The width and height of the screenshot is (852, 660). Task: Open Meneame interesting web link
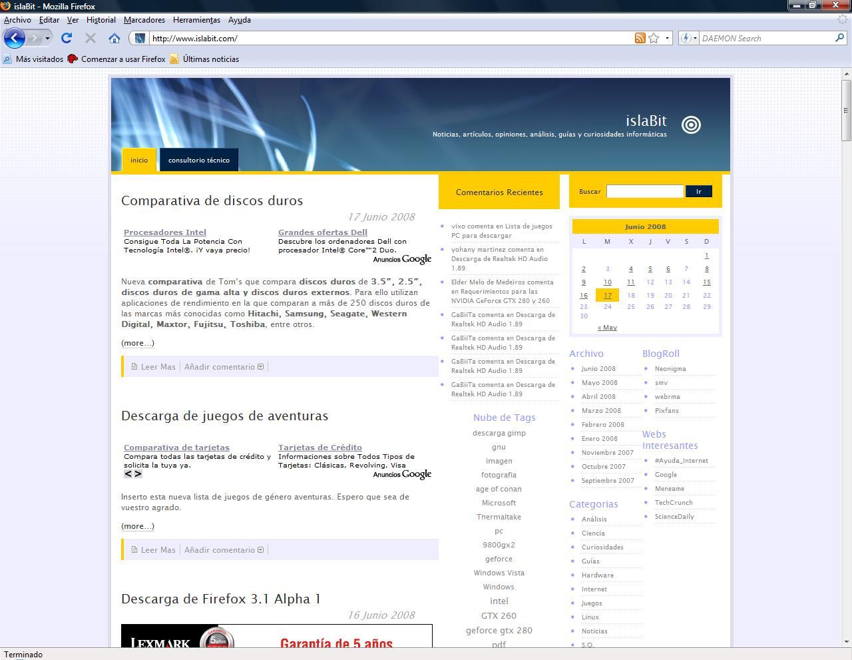669,488
